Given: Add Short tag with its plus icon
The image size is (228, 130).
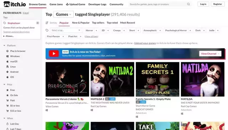Looking at the screenshot, I should pos(138,31).
